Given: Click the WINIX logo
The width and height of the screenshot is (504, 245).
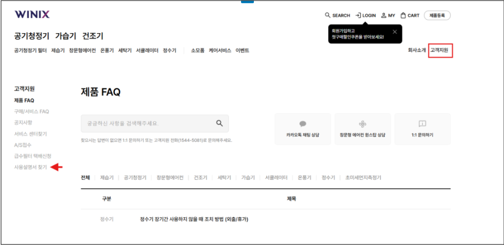Looking at the screenshot, I should [x=32, y=14].
